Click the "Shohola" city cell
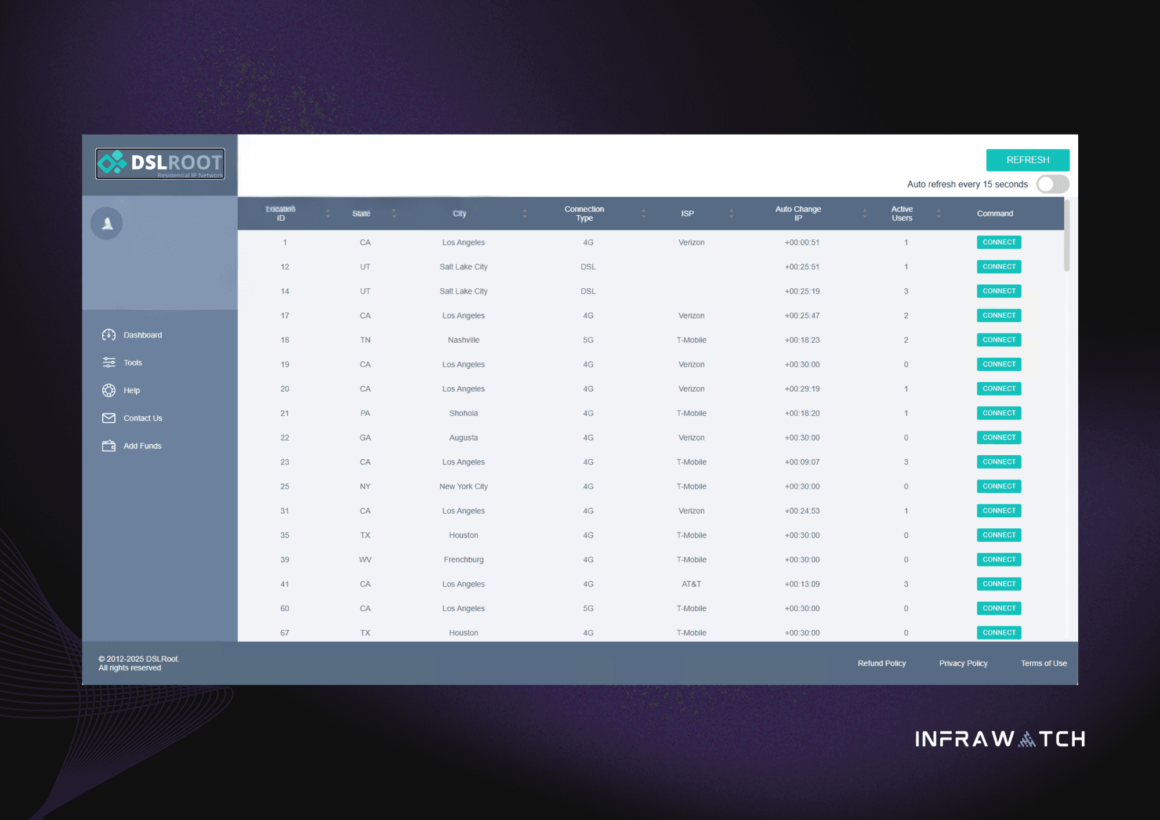 [x=463, y=413]
